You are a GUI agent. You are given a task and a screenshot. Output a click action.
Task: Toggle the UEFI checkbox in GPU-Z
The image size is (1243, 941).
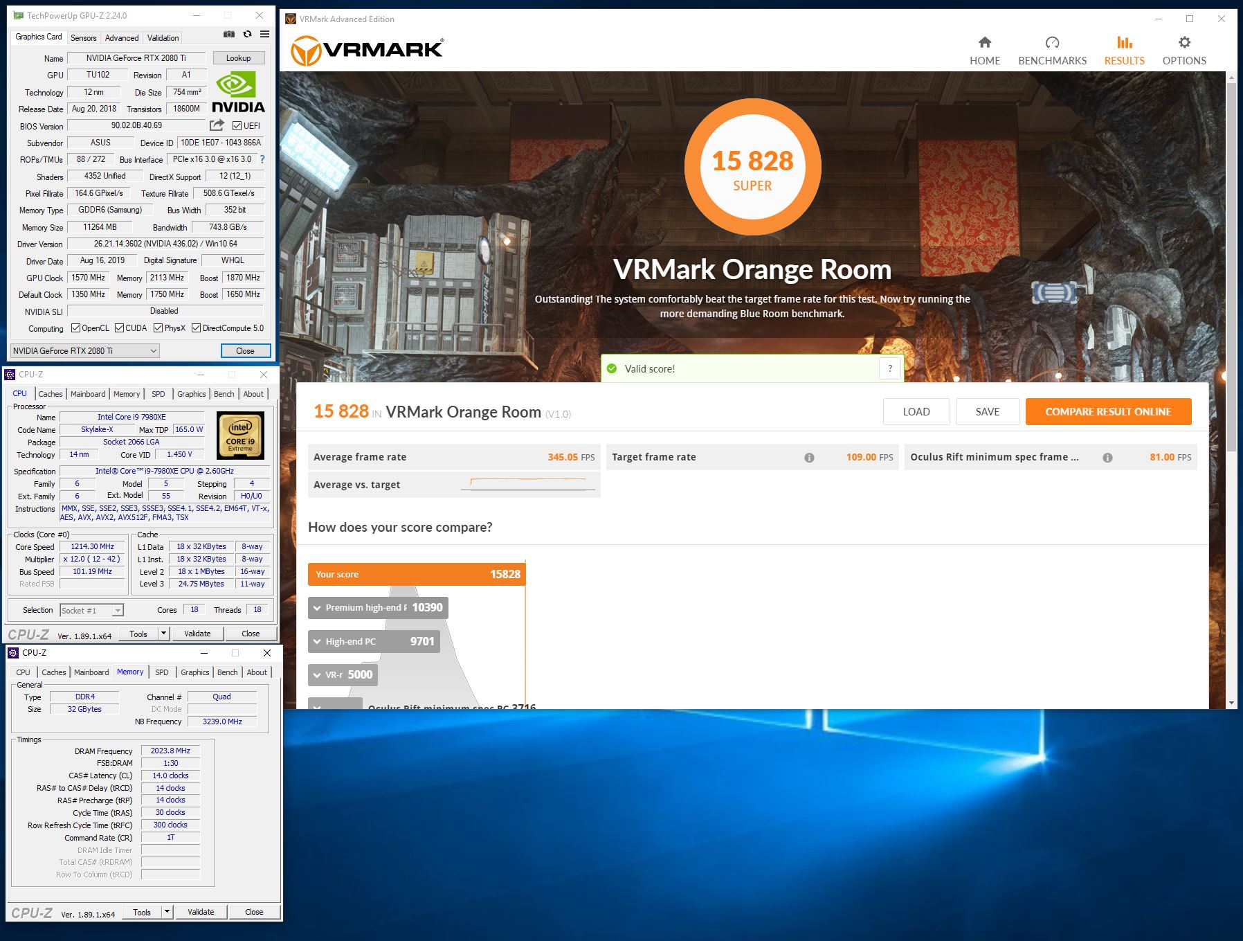coord(237,125)
